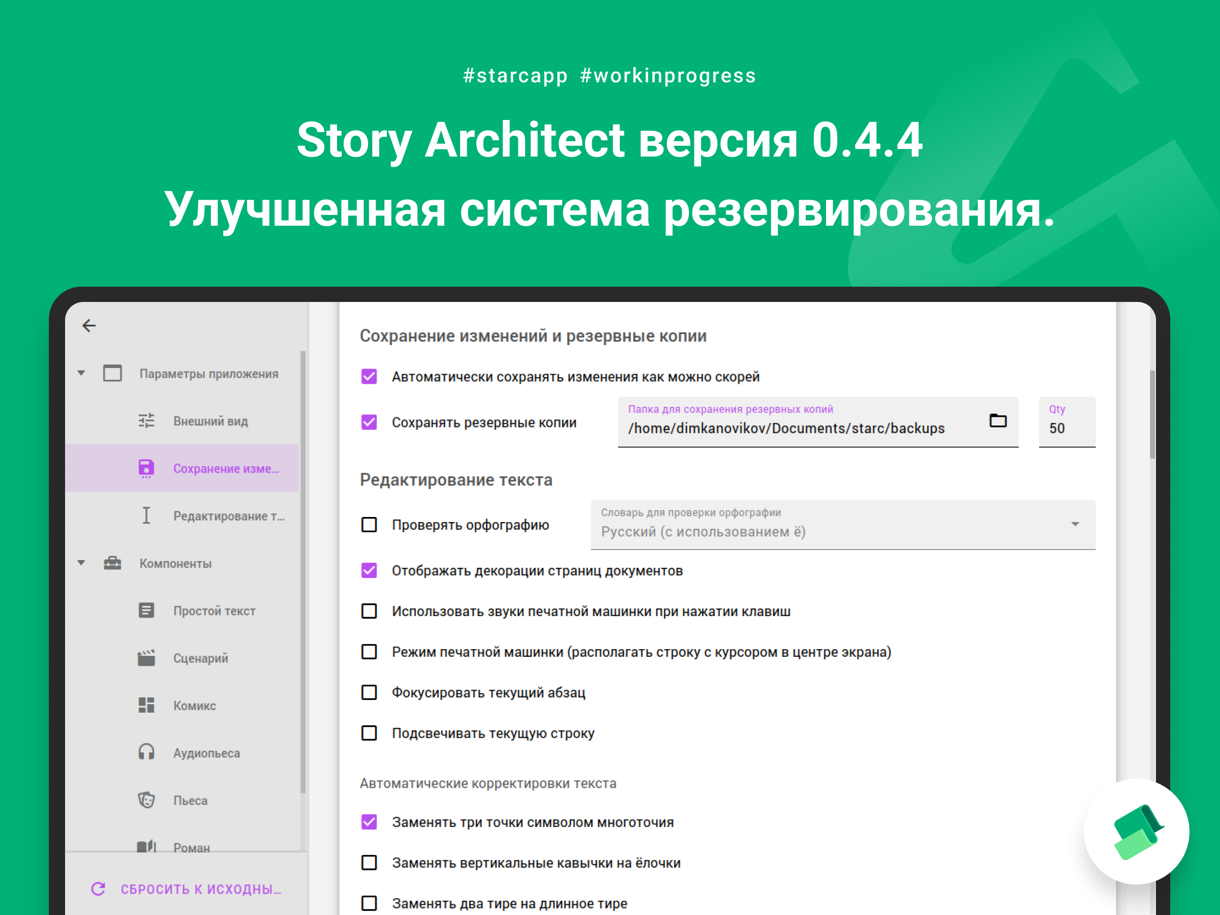The image size is (1220, 915).
Task: Click the green Story Architect logo badge
Action: pos(1137,831)
